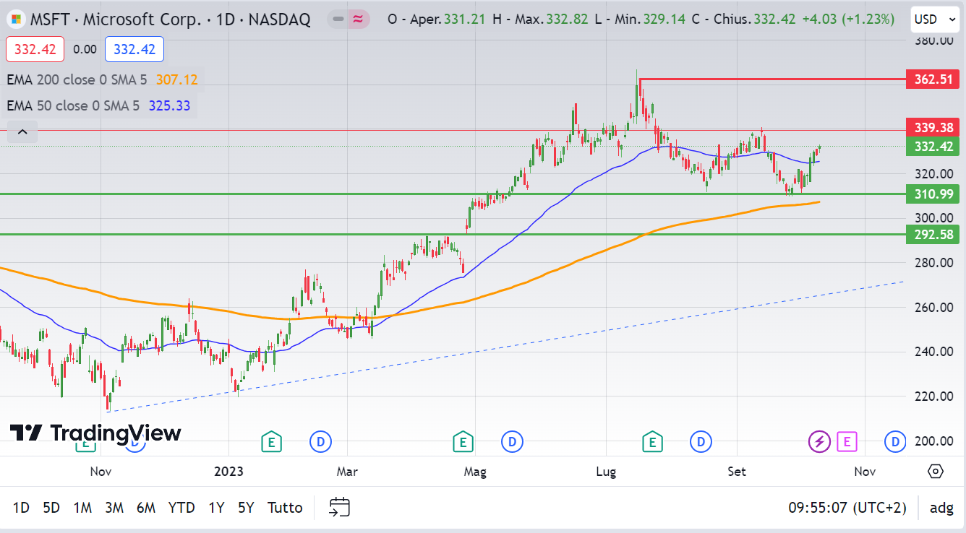Click the 307.12 EMA 200 value
This screenshot has height=533, width=966.
click(176, 79)
